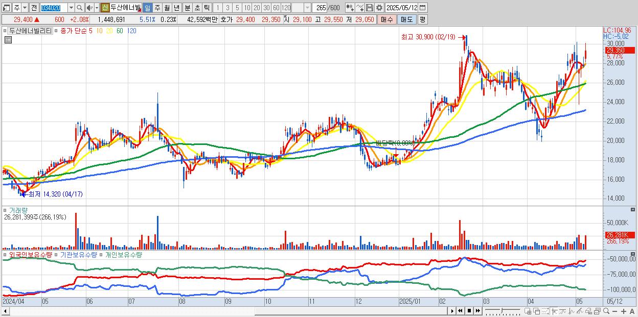Open the speaker options dropdown arrow

tap(97, 8)
